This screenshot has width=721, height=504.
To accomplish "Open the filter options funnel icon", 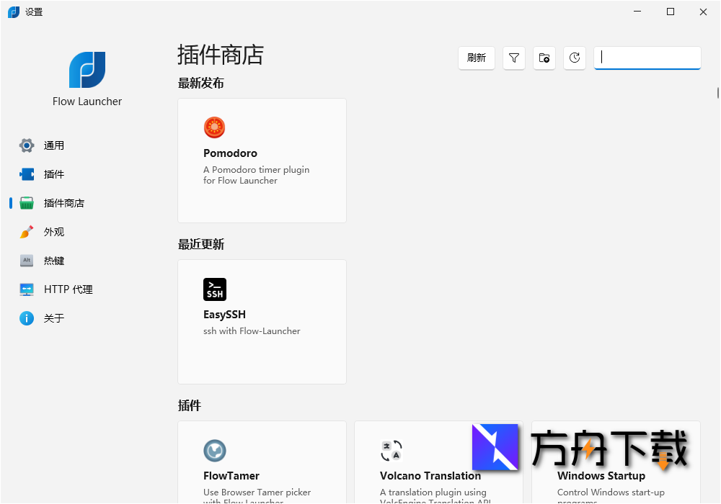I will [x=513, y=58].
